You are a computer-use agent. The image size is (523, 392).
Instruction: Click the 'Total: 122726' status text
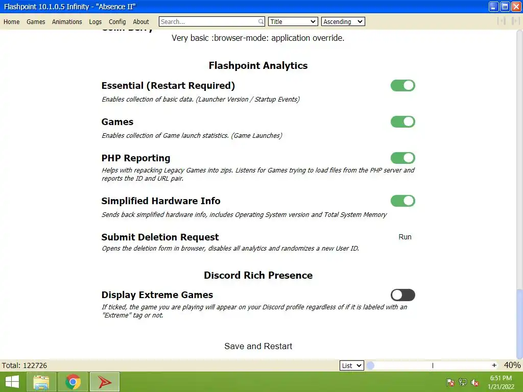(25, 365)
